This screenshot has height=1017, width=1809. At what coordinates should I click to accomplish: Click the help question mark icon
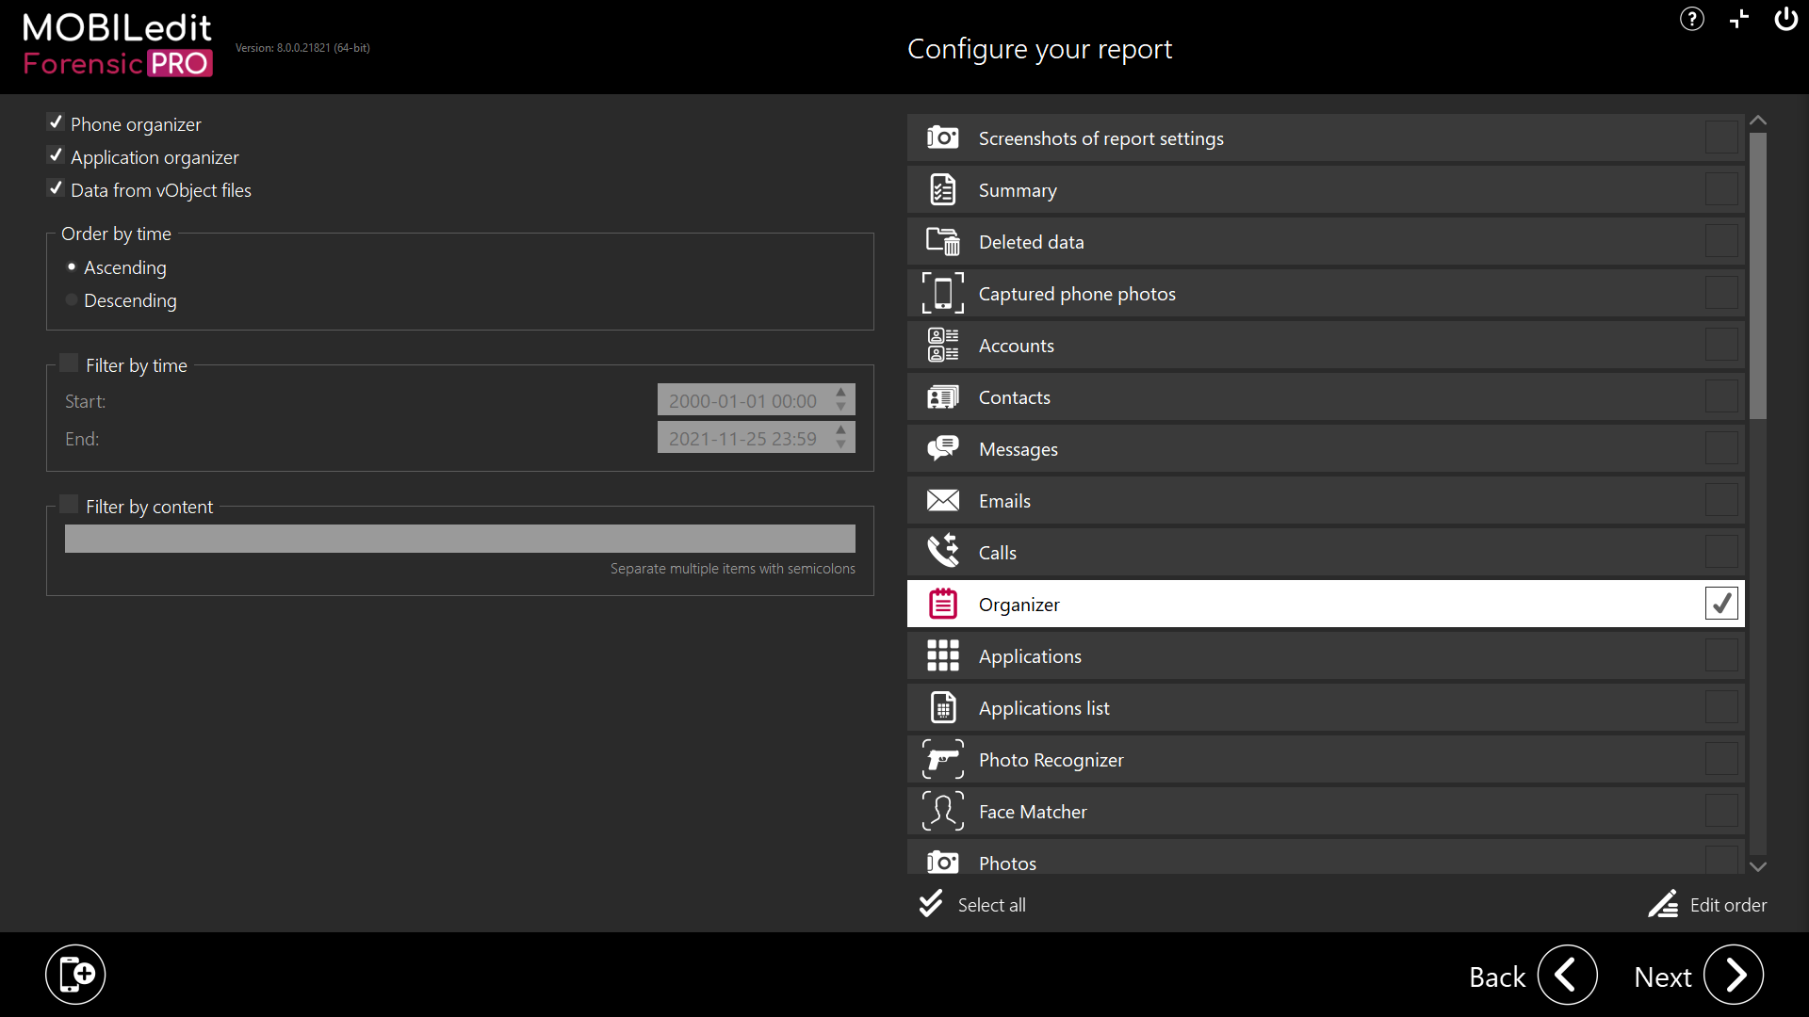click(x=1691, y=19)
